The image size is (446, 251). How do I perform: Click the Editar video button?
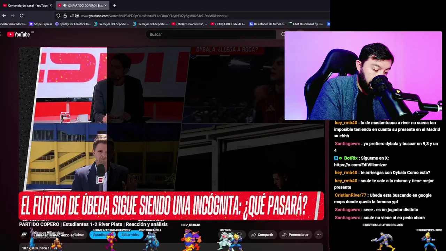[x=130, y=235]
